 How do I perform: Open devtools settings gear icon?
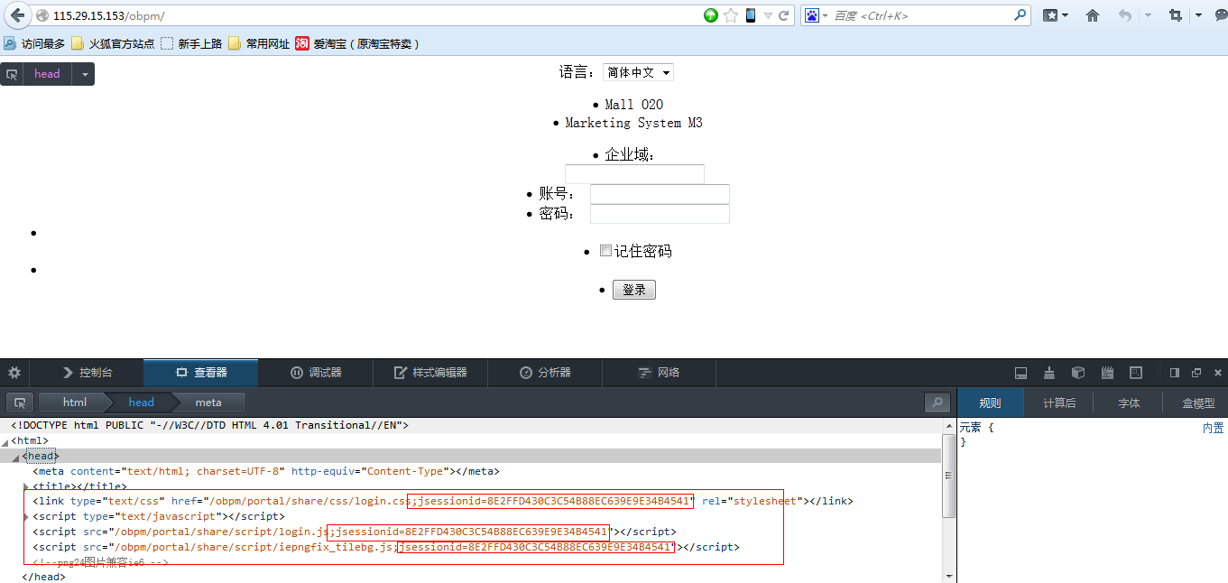click(x=14, y=373)
